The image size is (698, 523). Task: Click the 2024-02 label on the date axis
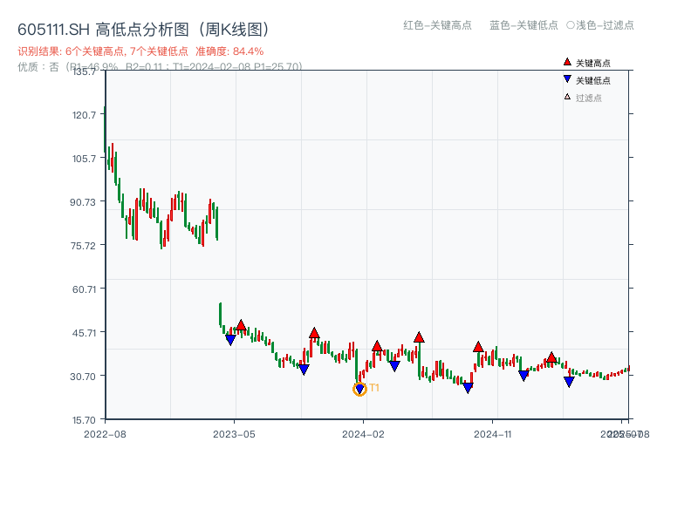(x=363, y=433)
